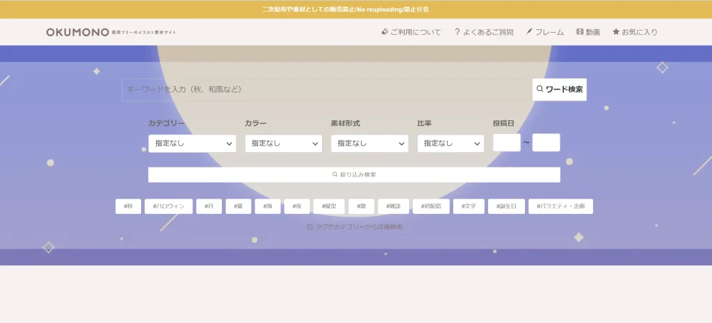Viewport: 712px width, 323px height.
Task: Click the 投稿日 start date field
Action: point(506,143)
